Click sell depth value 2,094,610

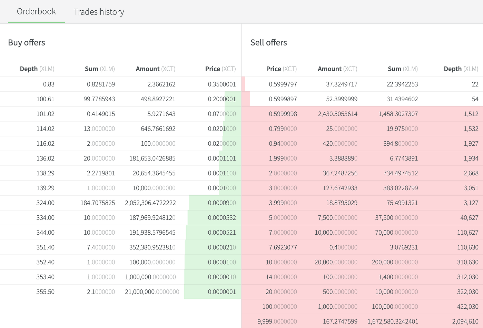click(465, 321)
